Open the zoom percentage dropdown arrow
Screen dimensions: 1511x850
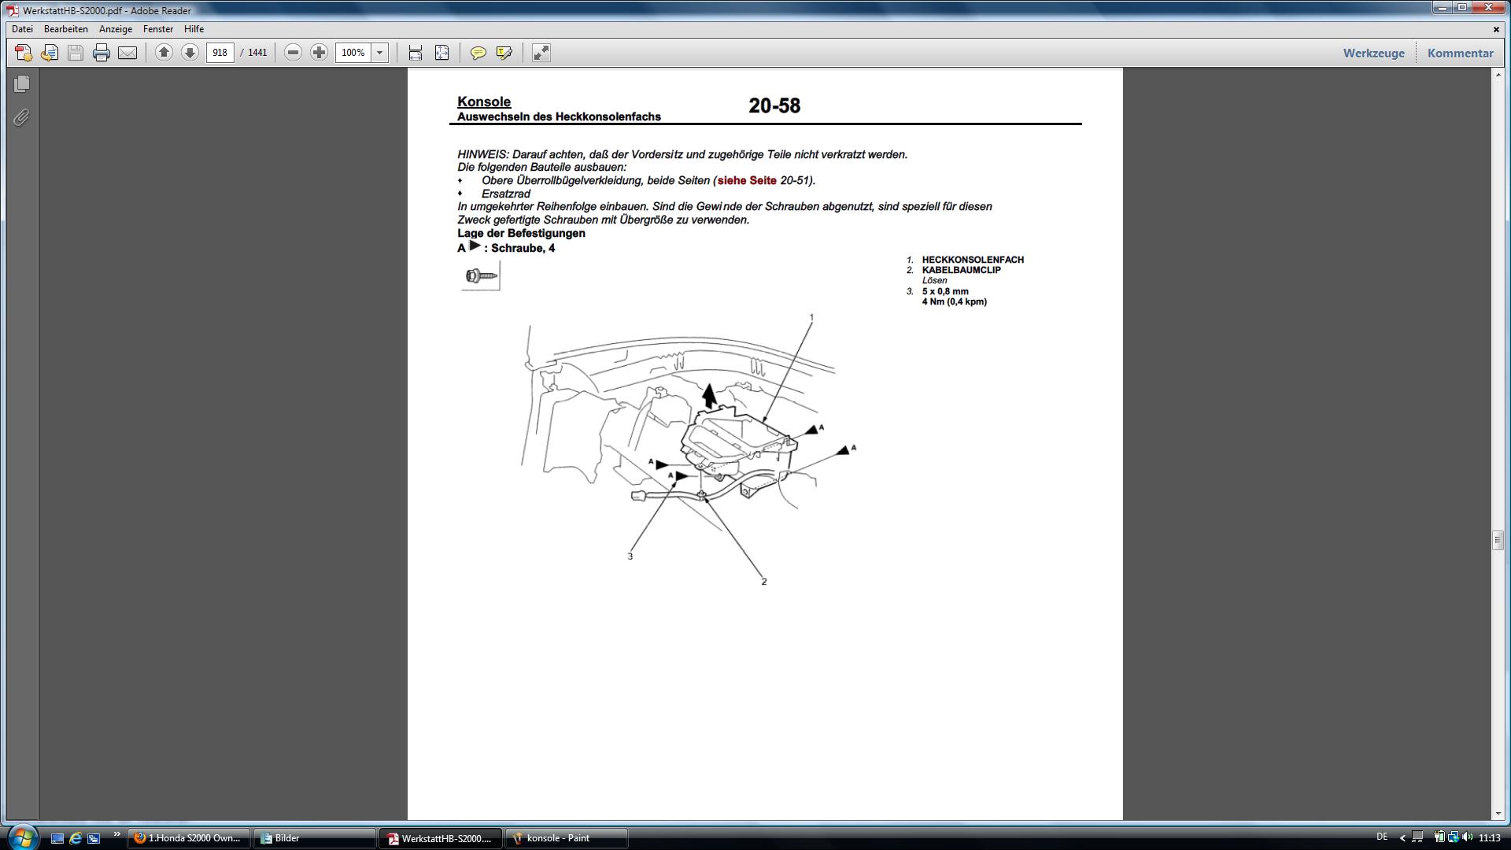(379, 53)
